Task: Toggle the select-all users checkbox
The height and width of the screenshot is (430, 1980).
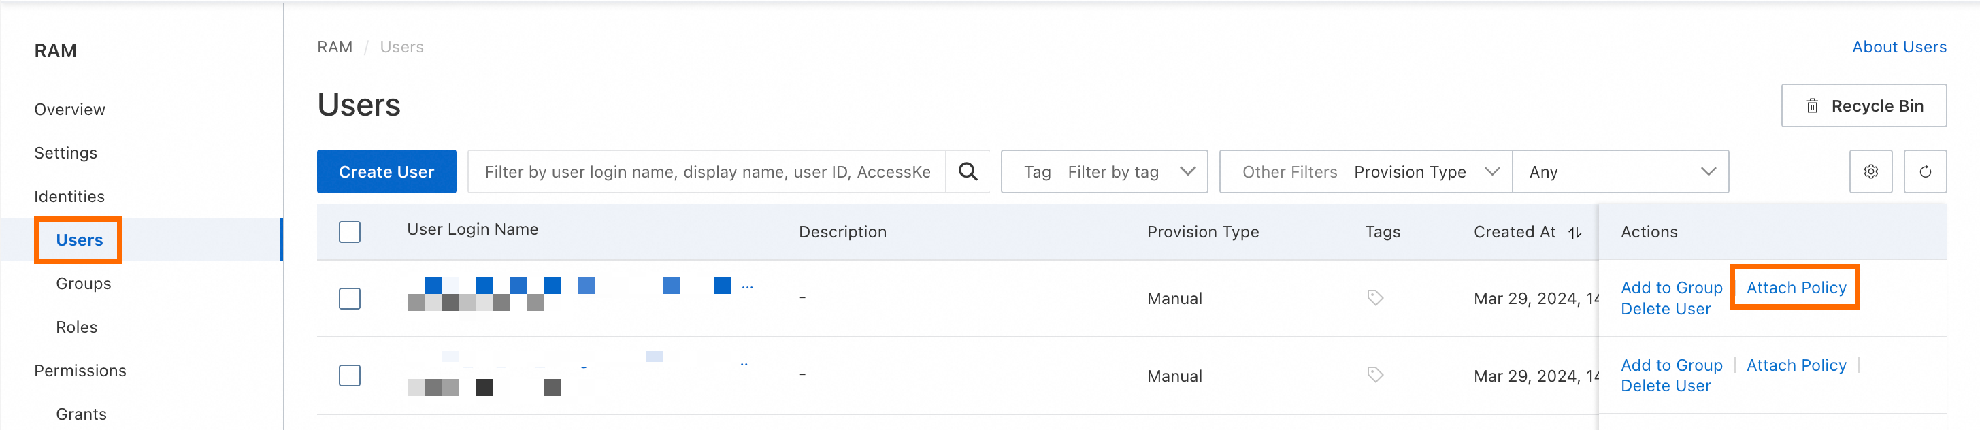Action: coord(350,231)
